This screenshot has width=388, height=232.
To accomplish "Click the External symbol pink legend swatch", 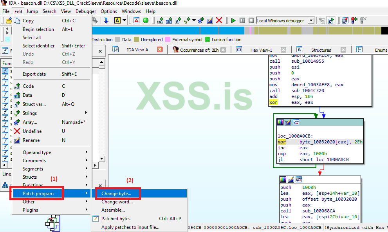I will point(168,39).
